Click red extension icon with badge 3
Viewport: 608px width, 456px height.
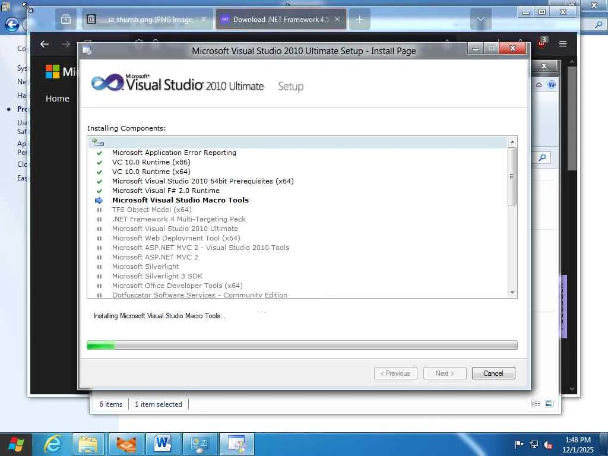[541, 43]
